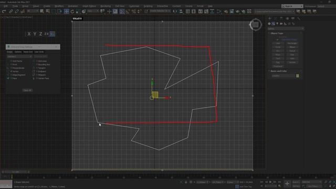This screenshot has width=336, height=189.
Task: Open named selection sets dropdown
Action: (160, 11)
